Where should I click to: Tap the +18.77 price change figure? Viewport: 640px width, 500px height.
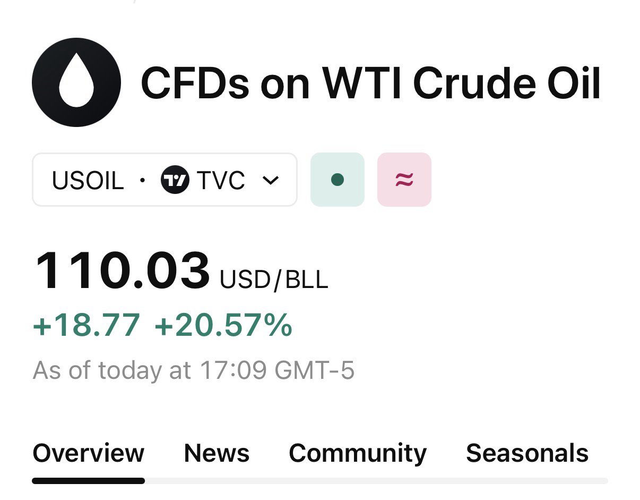click(x=87, y=325)
